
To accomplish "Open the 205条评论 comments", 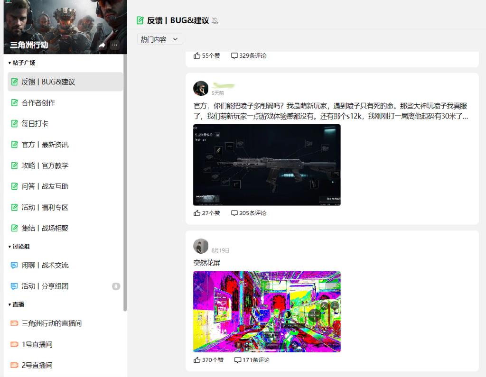I will coord(234,213).
